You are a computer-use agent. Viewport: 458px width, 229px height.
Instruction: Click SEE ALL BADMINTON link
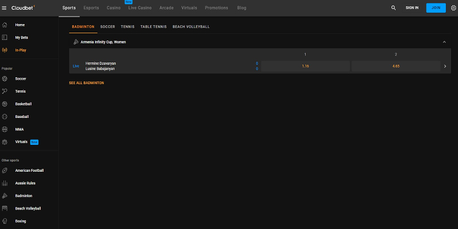pyautogui.click(x=86, y=83)
